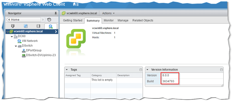Click the 6.0.0 version value
The width and height of the screenshot is (232, 102).
tap(166, 76)
